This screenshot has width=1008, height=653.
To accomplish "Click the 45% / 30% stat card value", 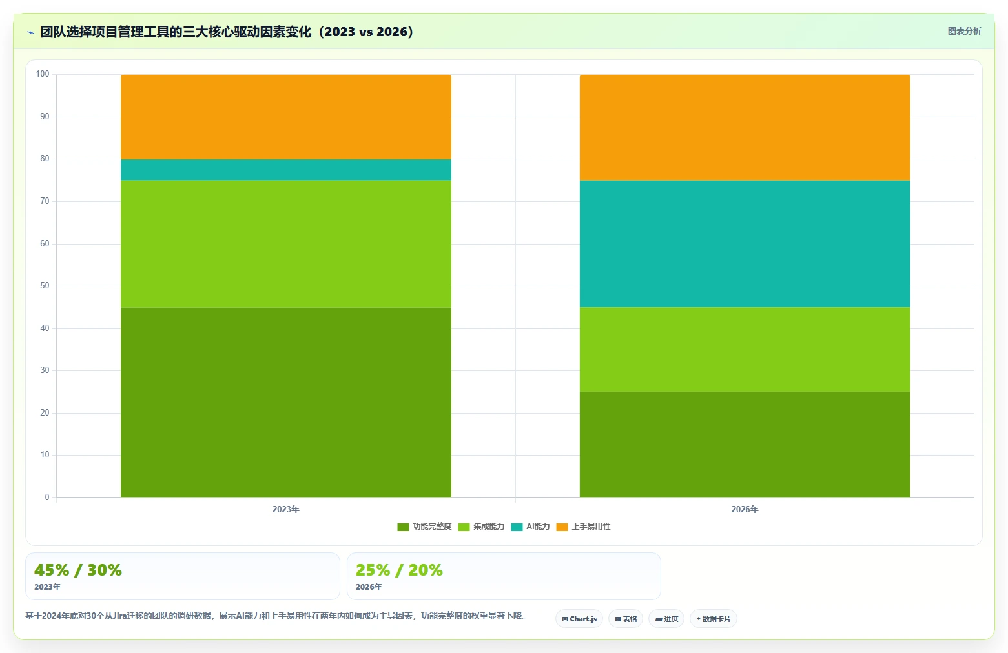I will [x=78, y=570].
